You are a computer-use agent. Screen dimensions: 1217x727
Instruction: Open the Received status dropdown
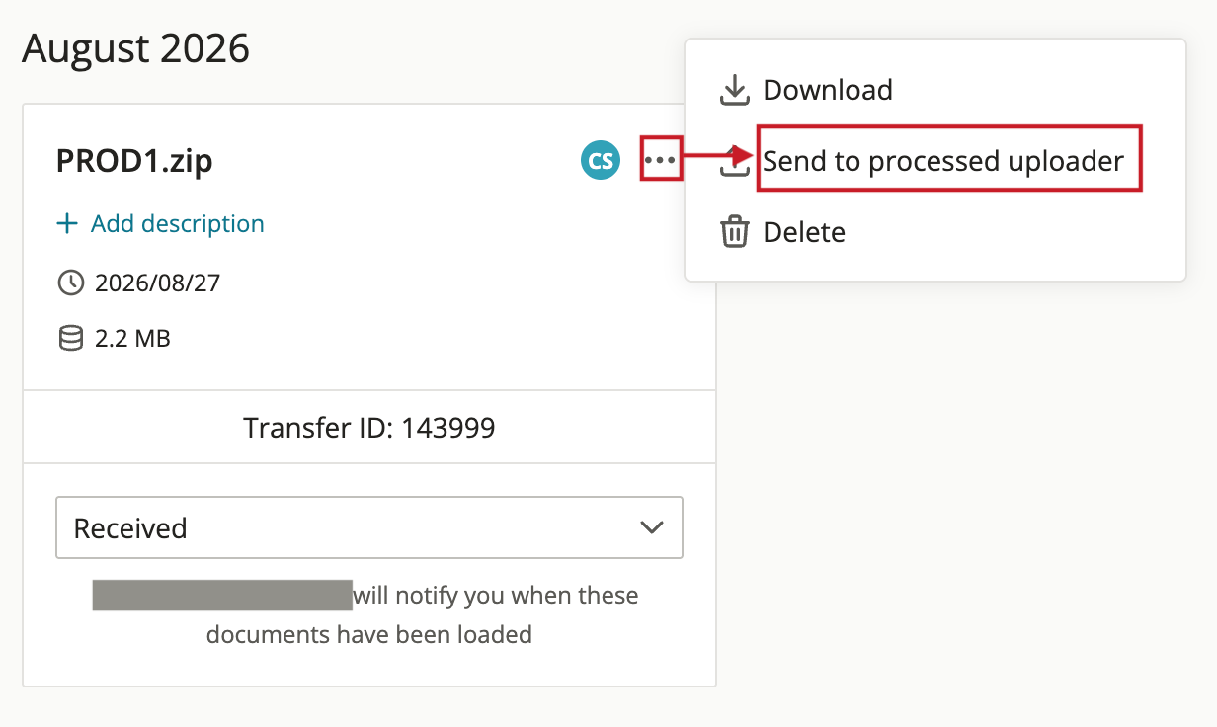(369, 527)
